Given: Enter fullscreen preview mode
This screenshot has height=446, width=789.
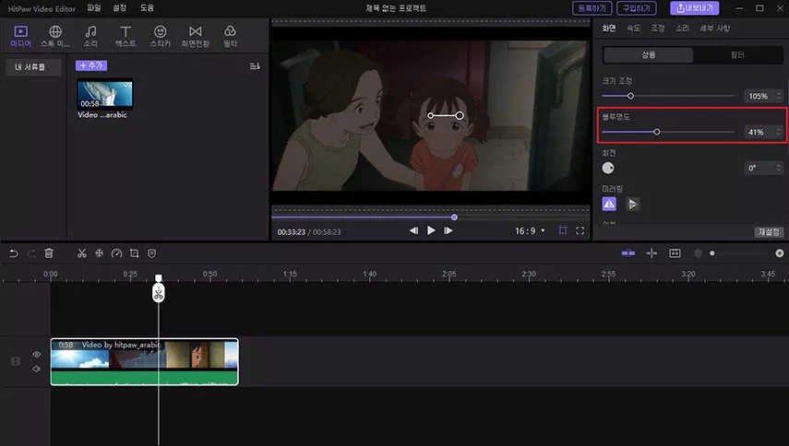Looking at the screenshot, I should point(580,230).
